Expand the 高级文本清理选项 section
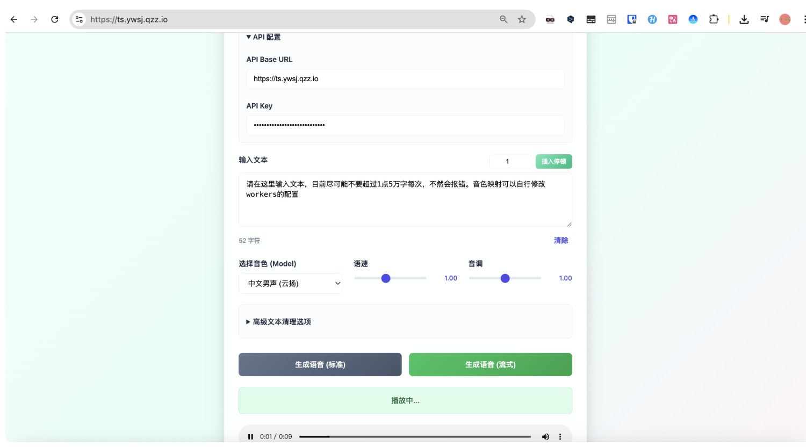The height and width of the screenshot is (447, 806). (278, 322)
